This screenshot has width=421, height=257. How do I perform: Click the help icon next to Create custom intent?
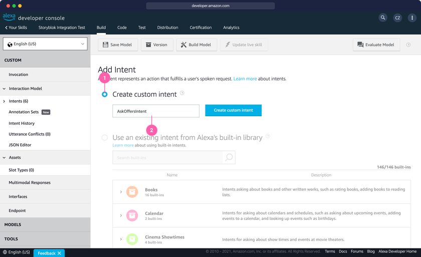(182, 93)
